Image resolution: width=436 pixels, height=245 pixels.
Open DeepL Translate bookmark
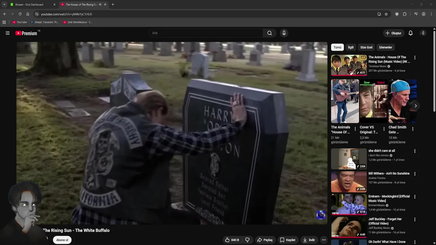click(45, 22)
